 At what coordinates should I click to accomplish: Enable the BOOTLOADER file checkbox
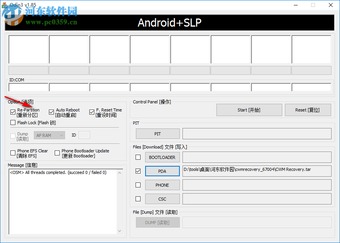(138, 157)
